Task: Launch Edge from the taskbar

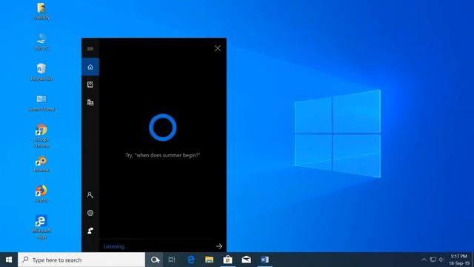Action: (191, 260)
